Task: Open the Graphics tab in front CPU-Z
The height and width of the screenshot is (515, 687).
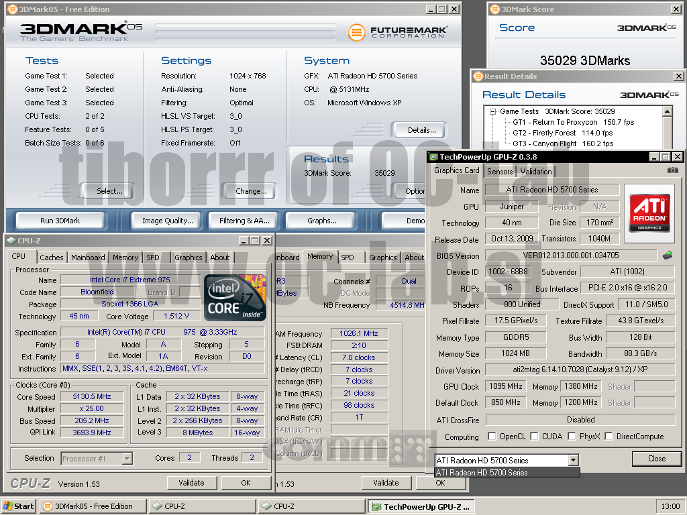Action: (189, 257)
